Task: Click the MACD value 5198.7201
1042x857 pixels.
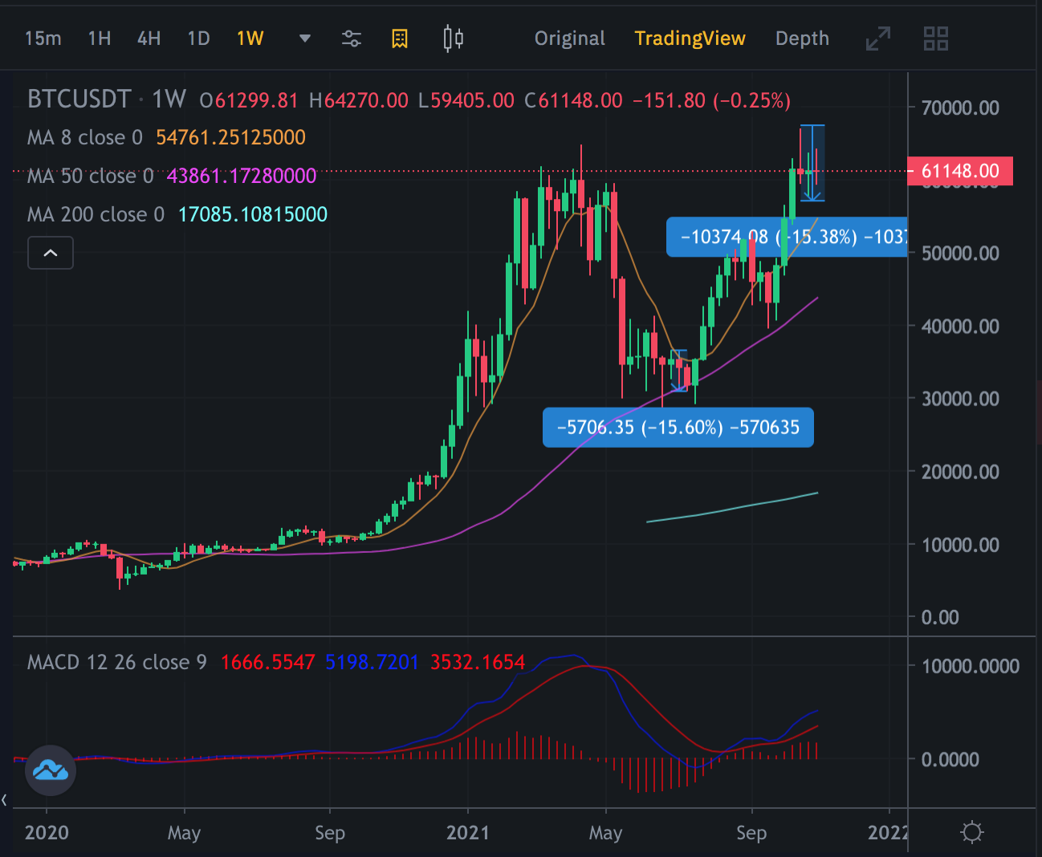Action: [x=372, y=662]
